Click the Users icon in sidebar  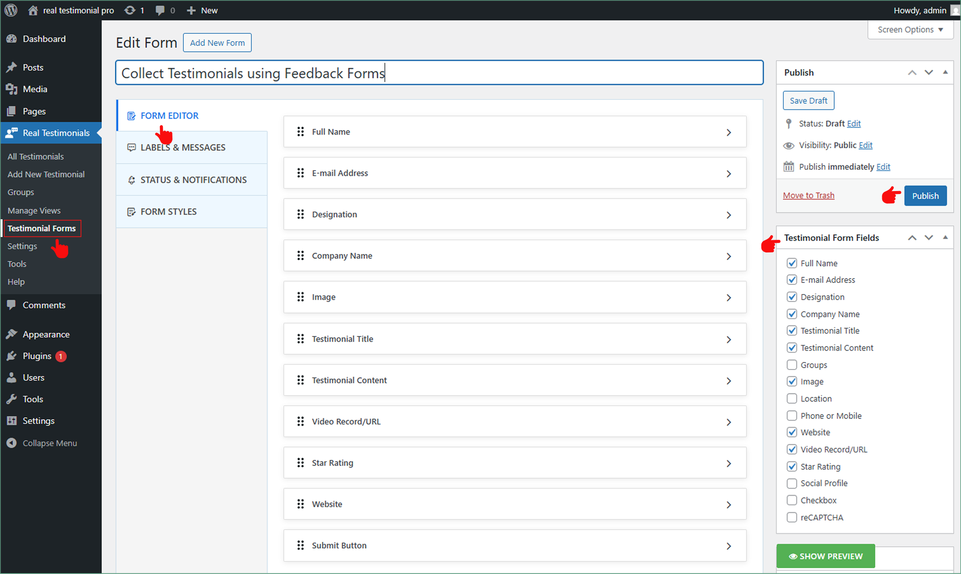(x=11, y=377)
